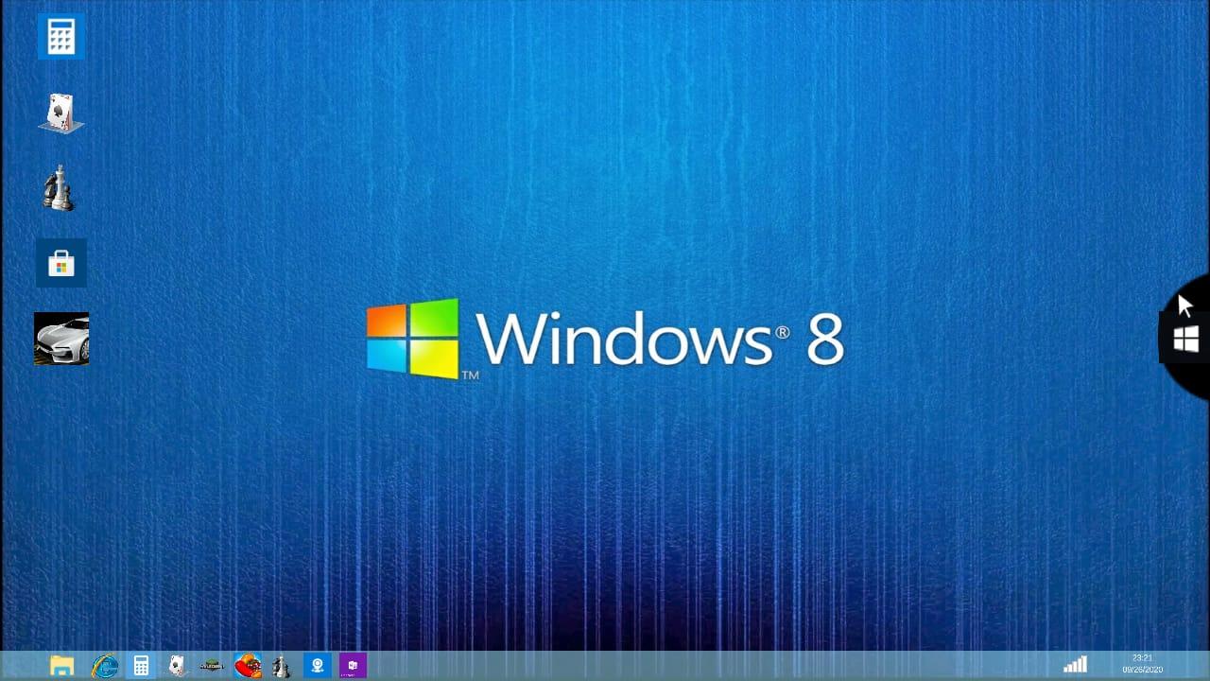Screen dimensions: 1210x681
Task: Launch Minecraft from the taskbar
Action: coord(213,666)
